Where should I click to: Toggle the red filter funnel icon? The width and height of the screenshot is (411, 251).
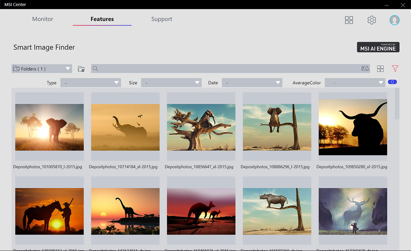pyautogui.click(x=395, y=69)
